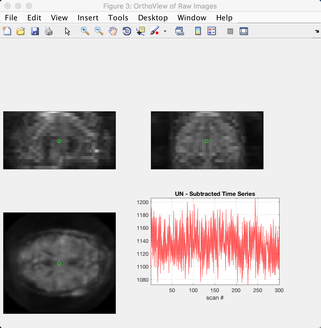Open the View menu

[59, 18]
